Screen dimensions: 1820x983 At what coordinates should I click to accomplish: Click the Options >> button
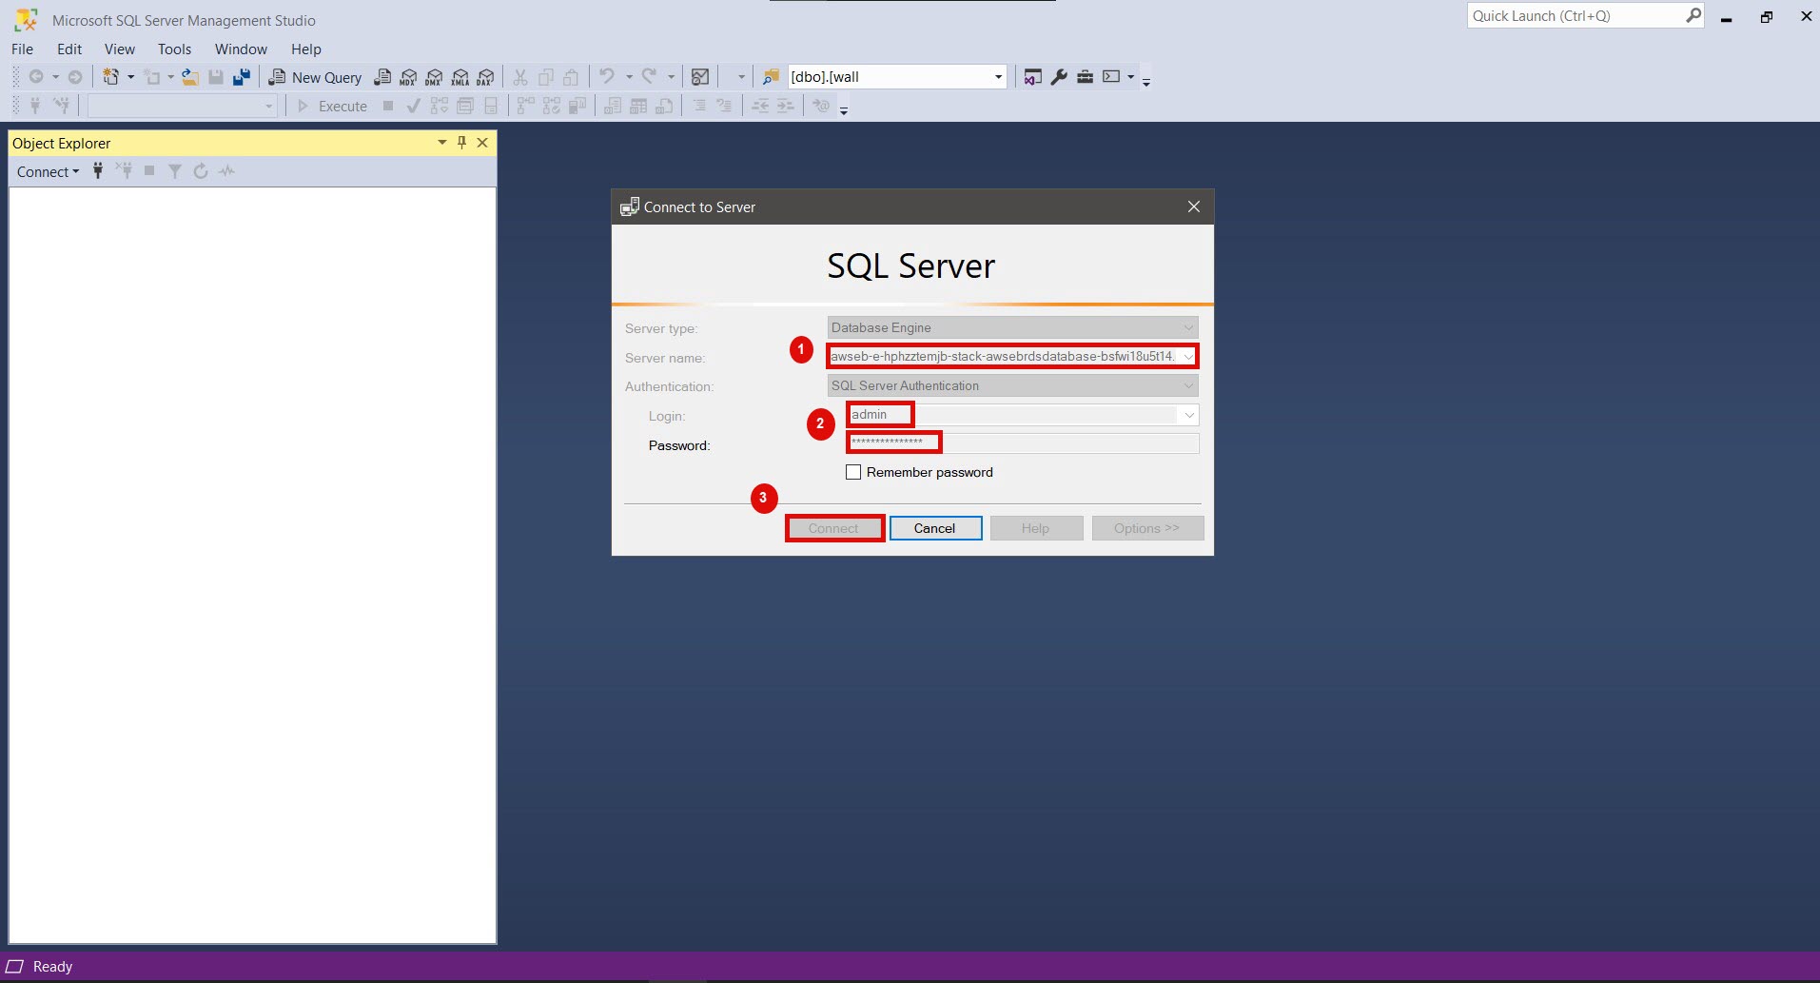1147,528
